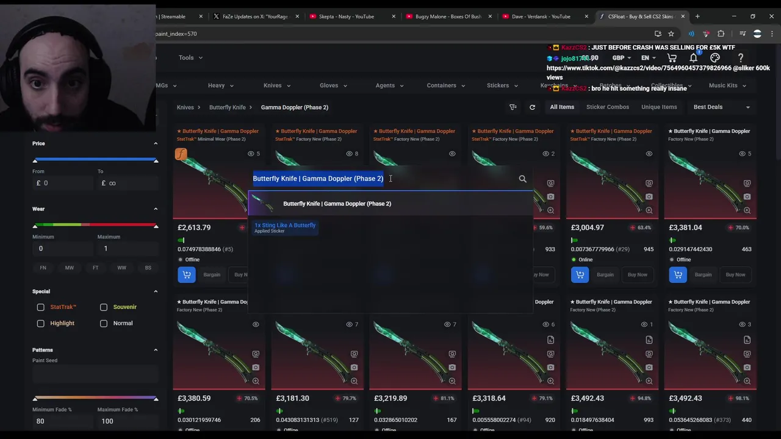
Task: Open the Gloves category menu
Action: (x=333, y=85)
